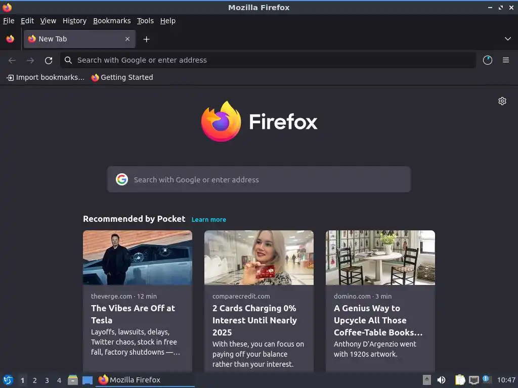Click the blue show desktop taskbar icon
This screenshot has height=388, width=518.
coord(87,380)
